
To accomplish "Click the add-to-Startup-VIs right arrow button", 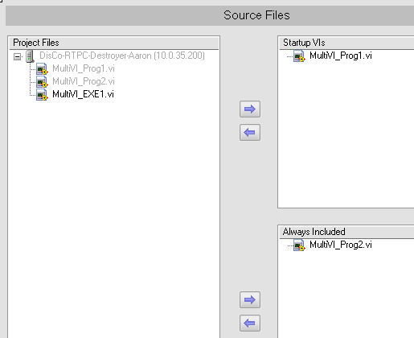I will tap(250, 109).
